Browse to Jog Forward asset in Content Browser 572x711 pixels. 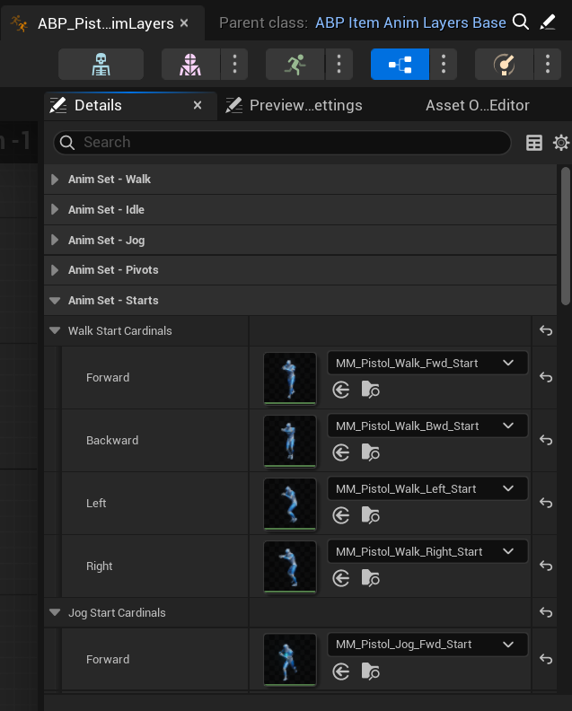tap(370, 672)
